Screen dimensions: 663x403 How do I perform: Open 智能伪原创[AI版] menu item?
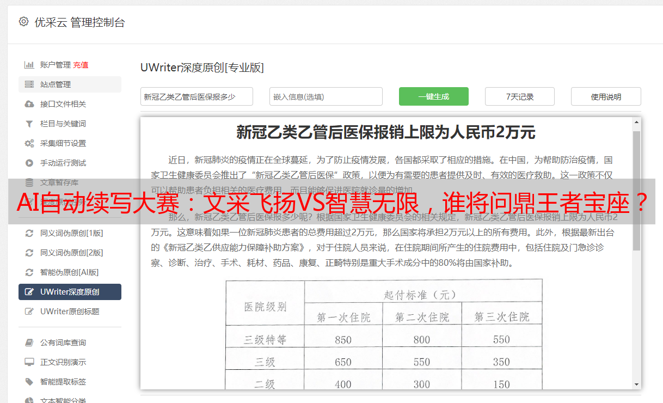tap(69, 272)
